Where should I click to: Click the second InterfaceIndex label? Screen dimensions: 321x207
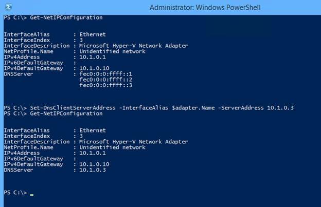tap(27, 136)
